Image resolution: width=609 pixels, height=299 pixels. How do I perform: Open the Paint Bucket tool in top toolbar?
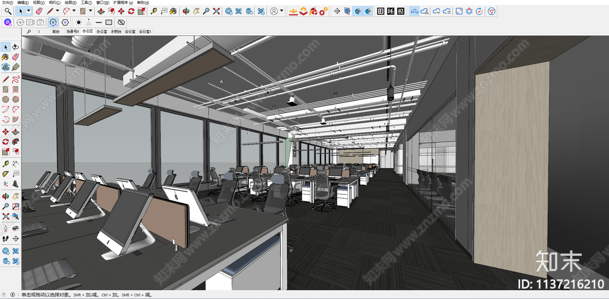coord(174,11)
